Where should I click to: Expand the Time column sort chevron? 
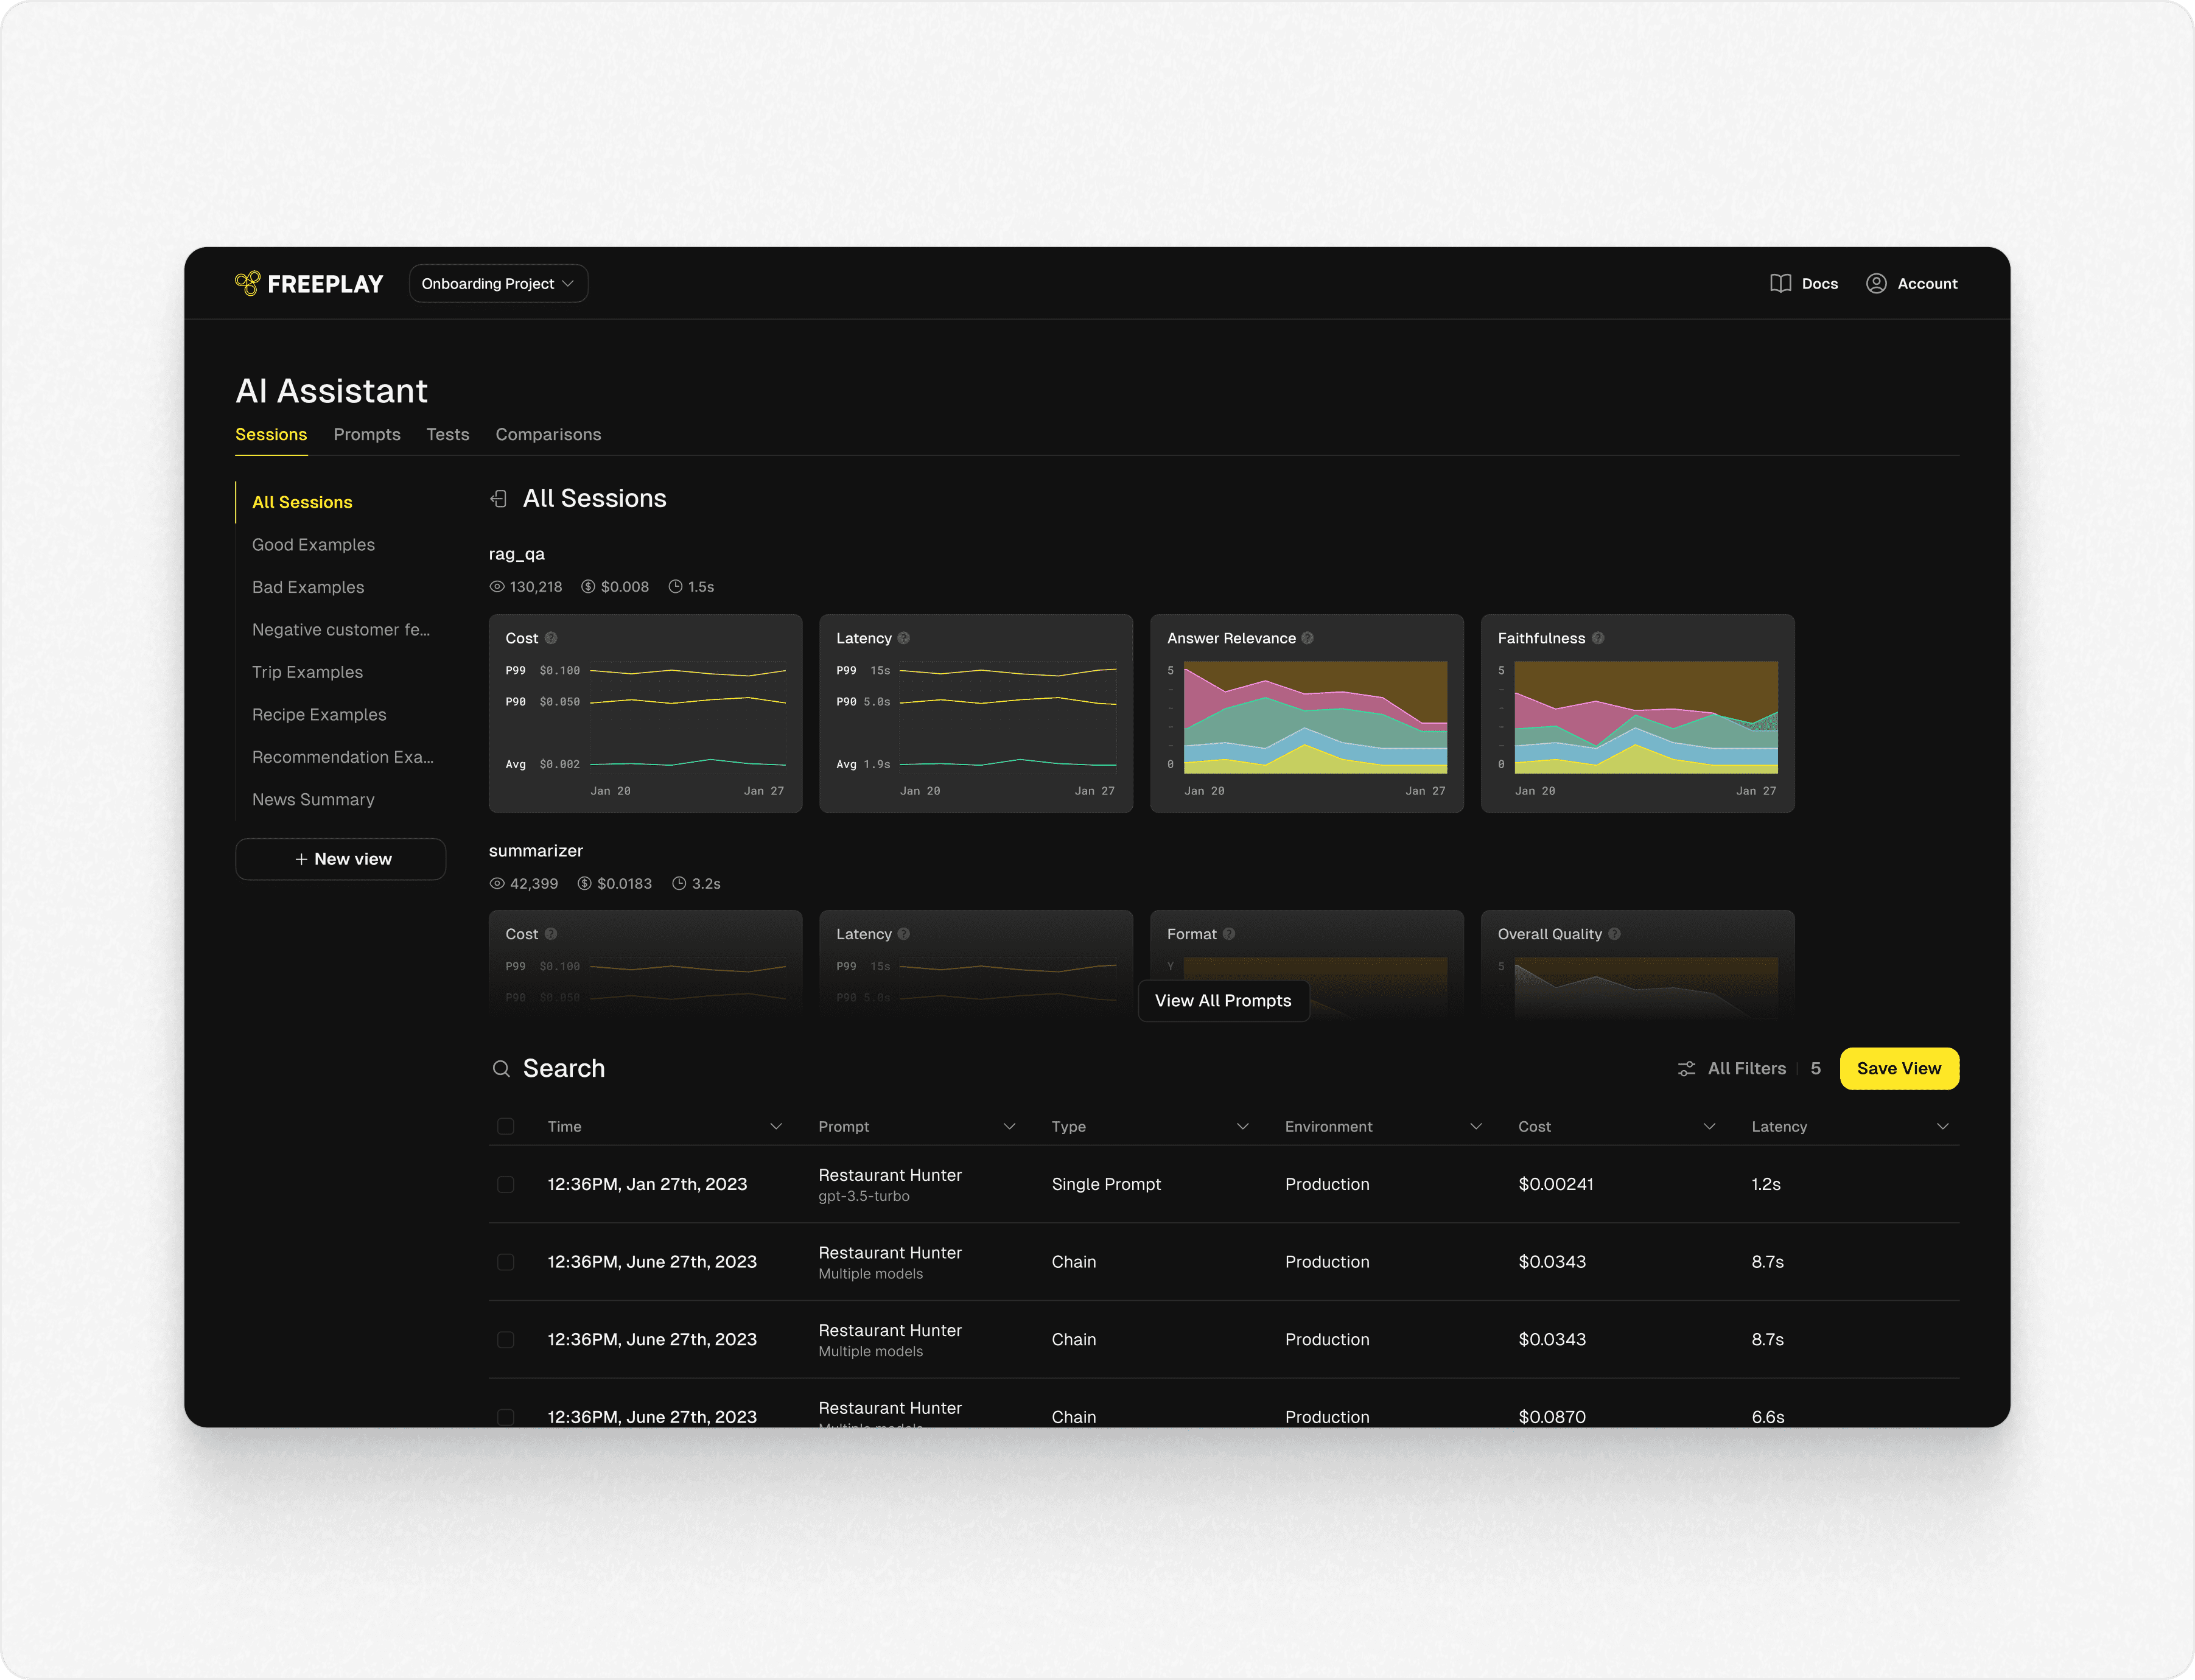pos(776,1127)
